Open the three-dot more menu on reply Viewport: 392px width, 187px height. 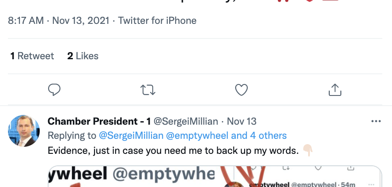click(x=376, y=122)
